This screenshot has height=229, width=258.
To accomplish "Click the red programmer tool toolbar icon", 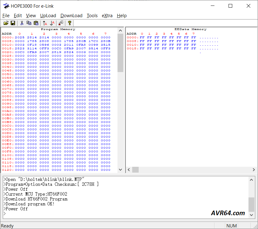I will point(61,23).
